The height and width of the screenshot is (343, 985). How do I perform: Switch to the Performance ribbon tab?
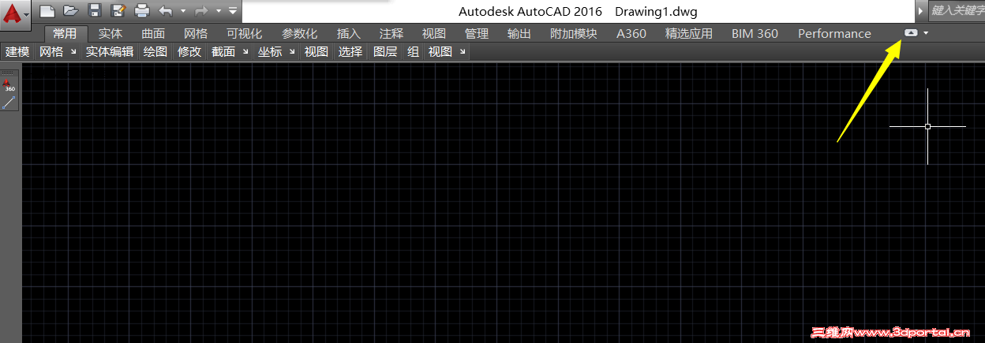(834, 33)
